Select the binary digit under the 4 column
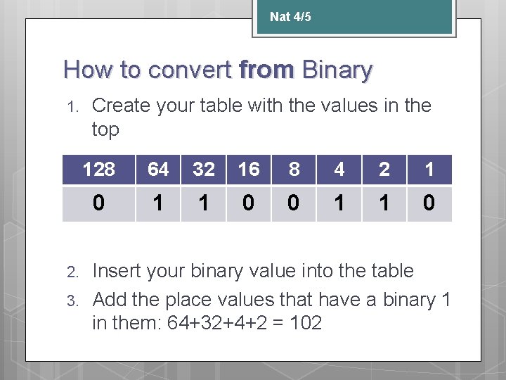The height and width of the screenshot is (380, 506). click(x=339, y=203)
